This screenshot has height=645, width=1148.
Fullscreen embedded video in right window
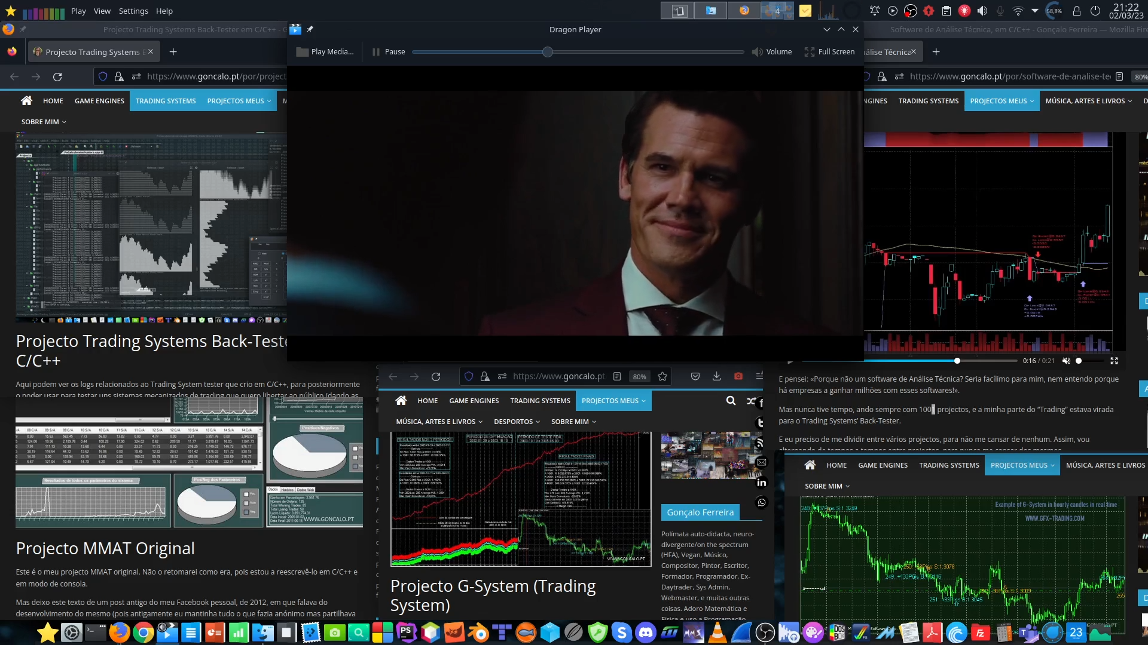[x=1114, y=361]
